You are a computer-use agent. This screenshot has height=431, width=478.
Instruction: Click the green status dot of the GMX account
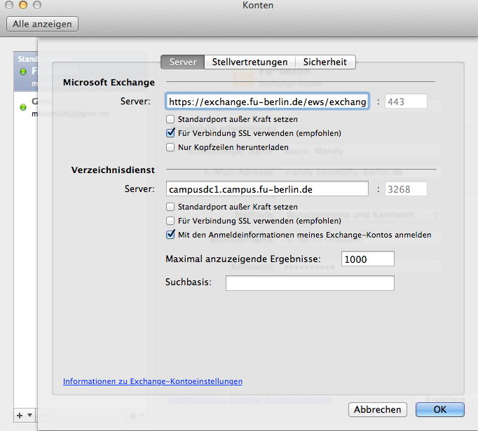point(23,107)
